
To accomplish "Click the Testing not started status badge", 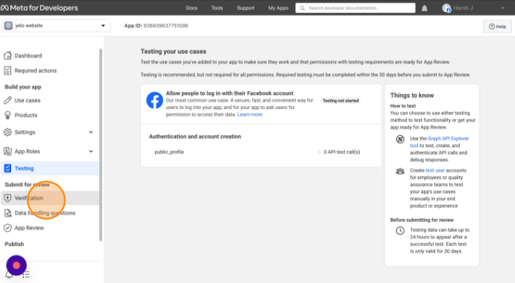I will click(340, 101).
